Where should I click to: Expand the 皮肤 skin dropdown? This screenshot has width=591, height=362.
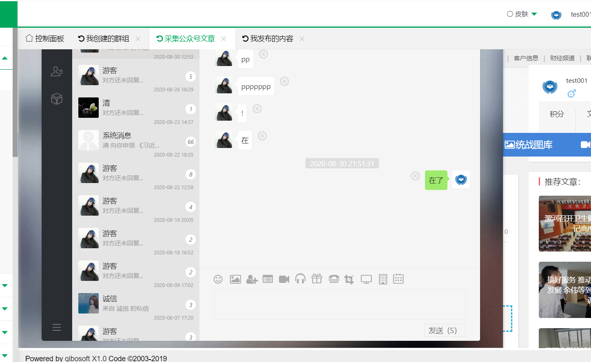tap(522, 14)
